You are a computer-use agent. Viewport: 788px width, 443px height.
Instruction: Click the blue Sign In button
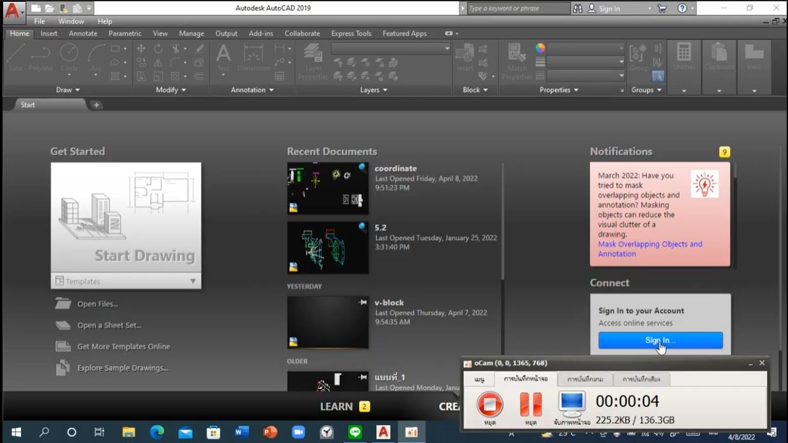pyautogui.click(x=661, y=340)
